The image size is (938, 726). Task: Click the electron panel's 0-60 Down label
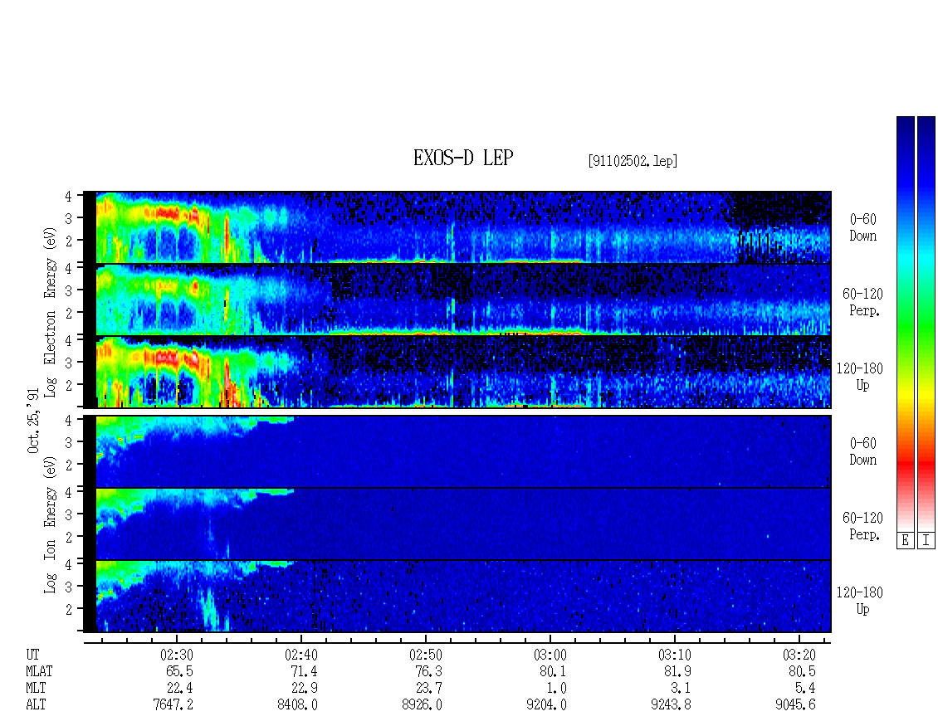(863, 228)
